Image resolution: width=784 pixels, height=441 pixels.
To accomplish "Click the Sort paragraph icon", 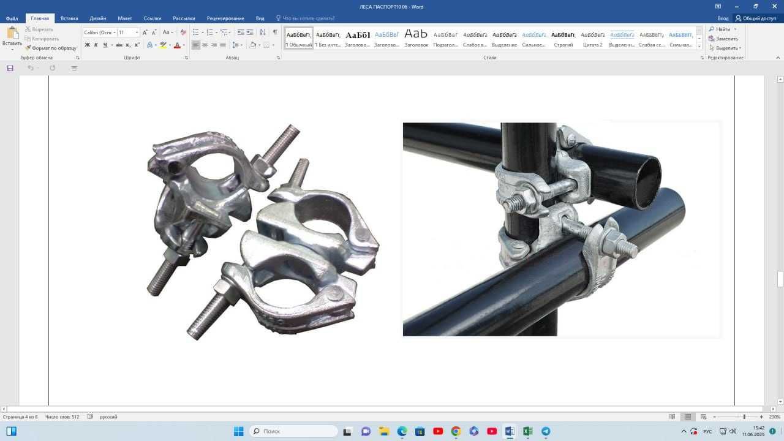I will pyautogui.click(x=263, y=32).
